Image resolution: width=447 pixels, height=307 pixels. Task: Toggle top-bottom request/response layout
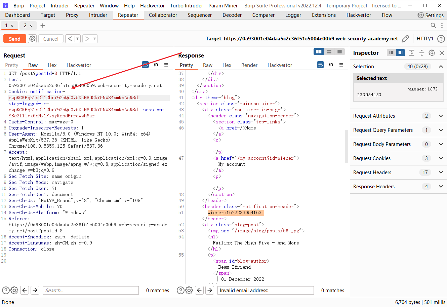pos(329,51)
